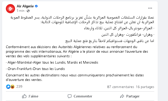
Task: Click the thumbs-up icon beside J'aime
Action: point(24,96)
